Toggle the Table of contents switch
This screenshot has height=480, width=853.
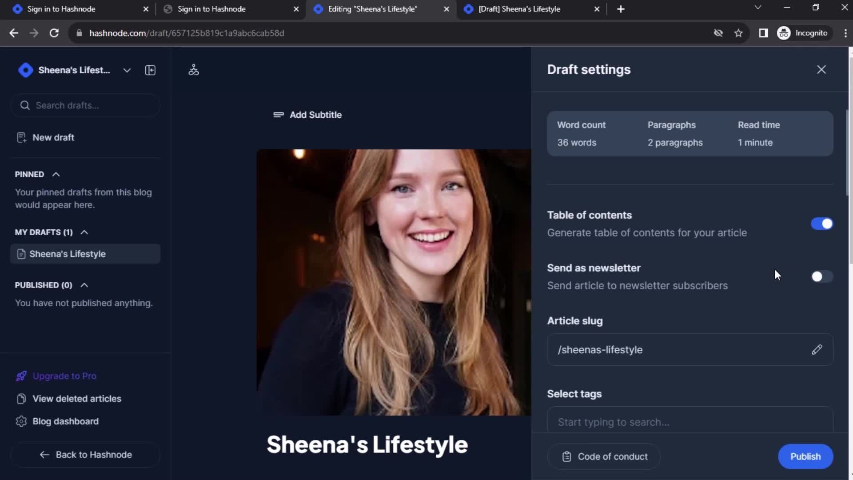tap(821, 224)
